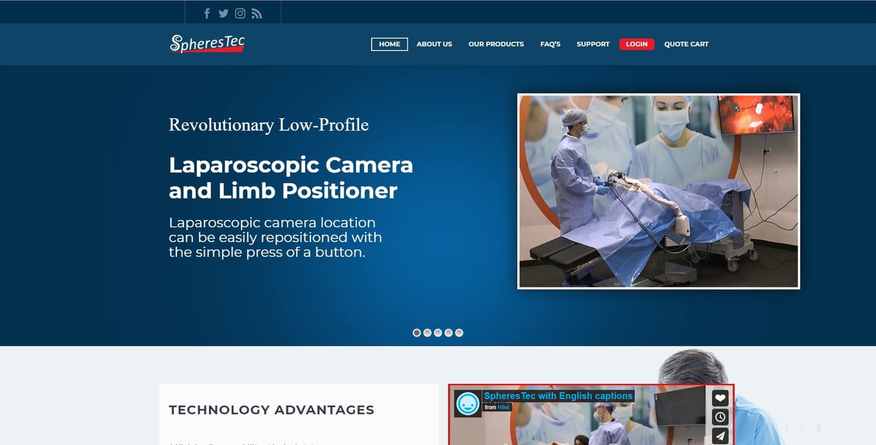Select the fourth slider dot
The image size is (876, 445).
(x=448, y=333)
